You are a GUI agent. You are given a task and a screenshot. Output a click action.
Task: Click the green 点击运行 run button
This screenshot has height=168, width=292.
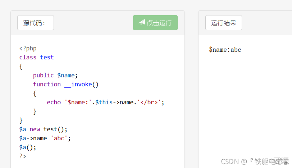click(x=155, y=23)
